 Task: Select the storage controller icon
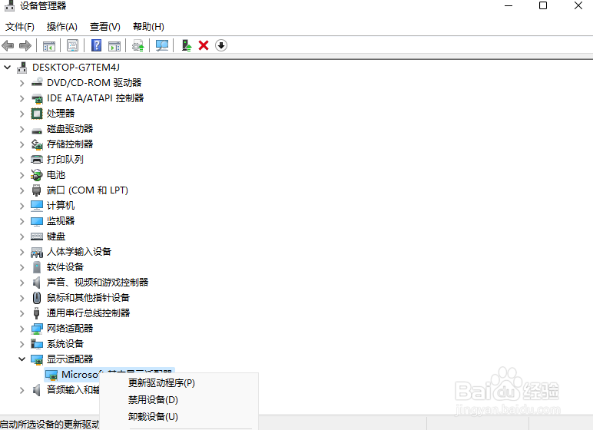37,144
